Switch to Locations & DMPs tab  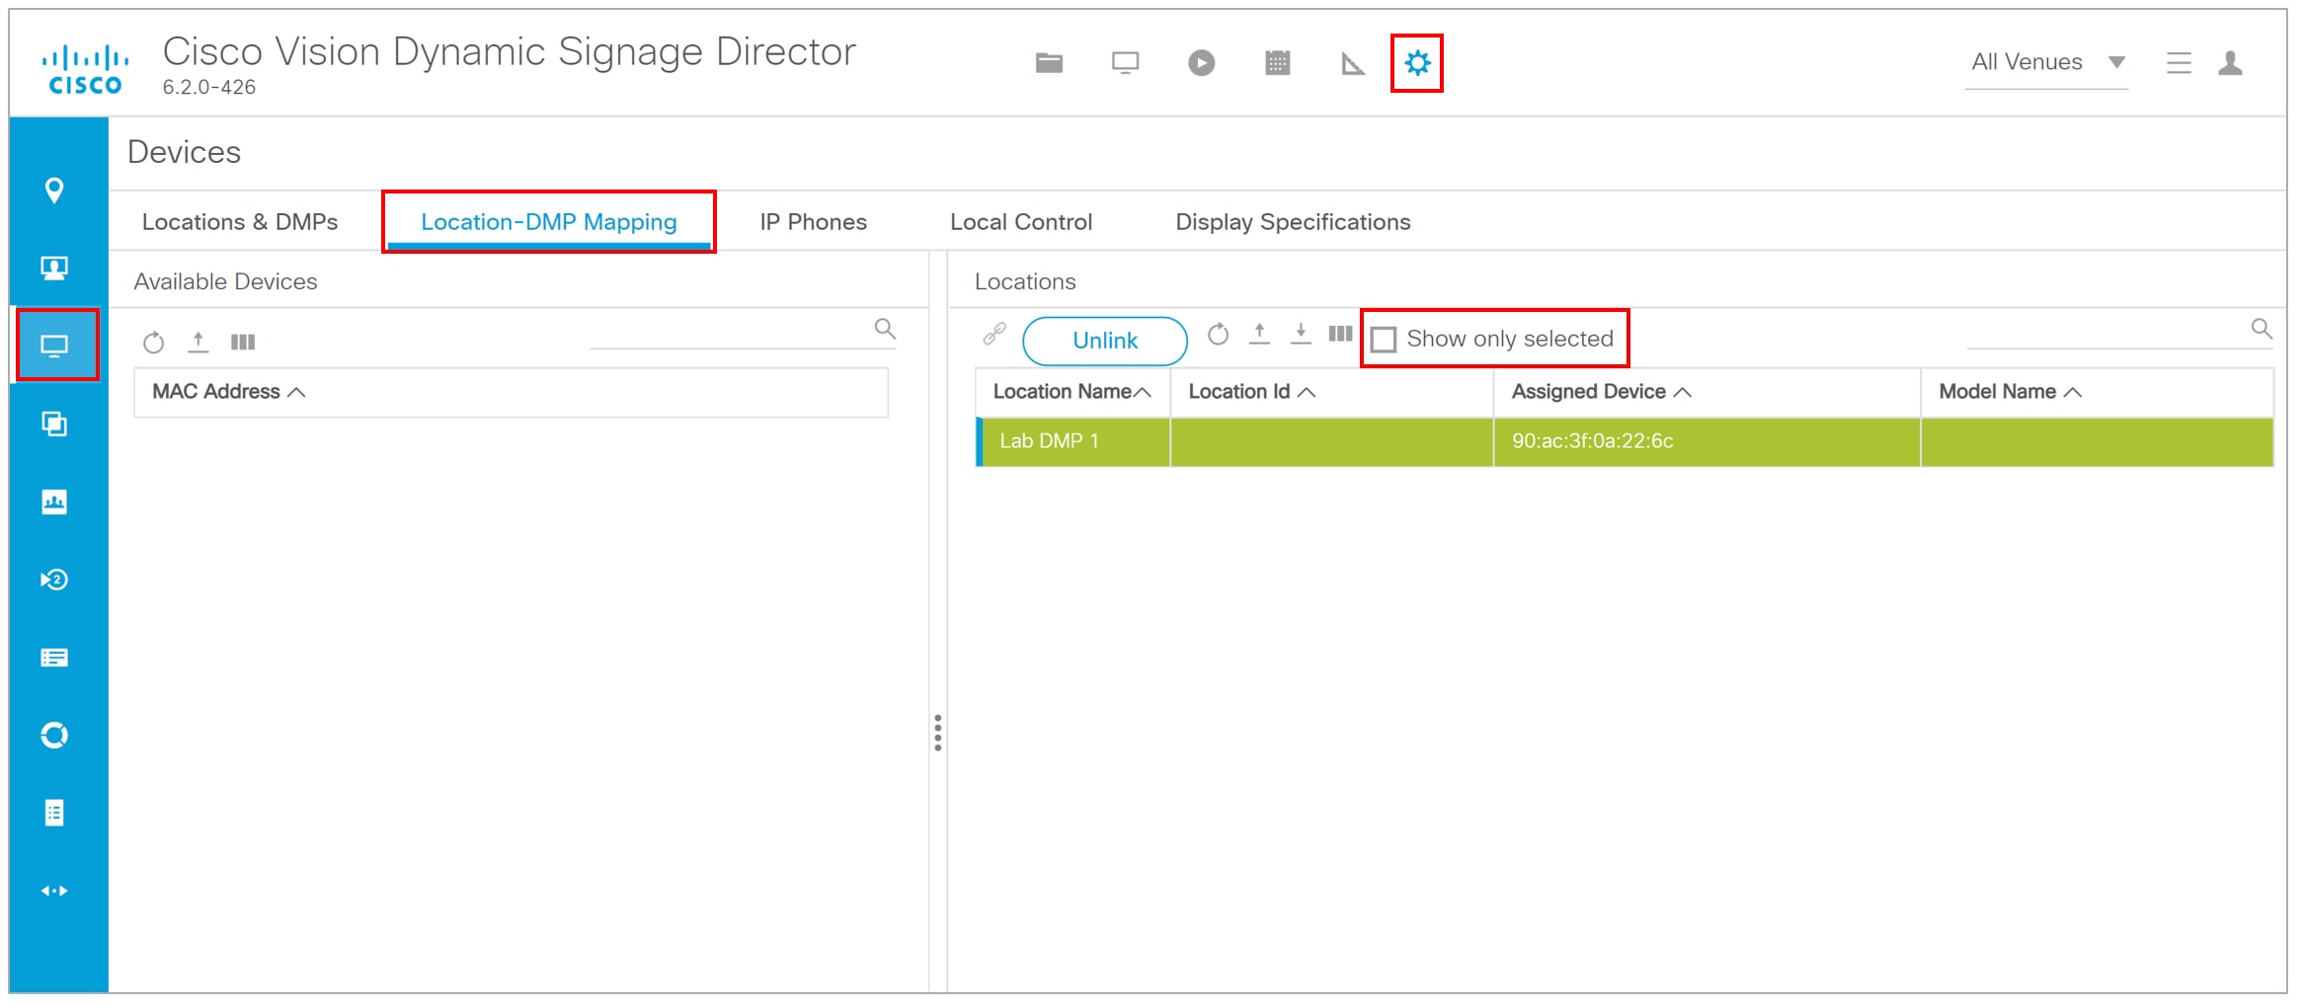point(240,222)
